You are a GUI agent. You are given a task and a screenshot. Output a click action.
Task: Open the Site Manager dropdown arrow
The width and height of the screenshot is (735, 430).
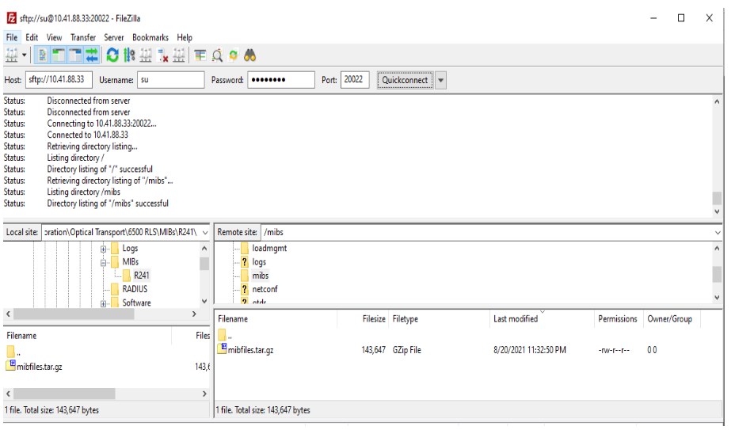click(x=24, y=55)
